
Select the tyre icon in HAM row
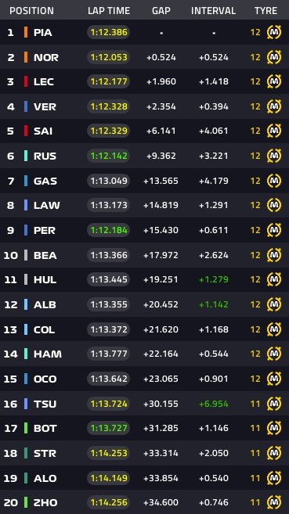click(x=274, y=354)
